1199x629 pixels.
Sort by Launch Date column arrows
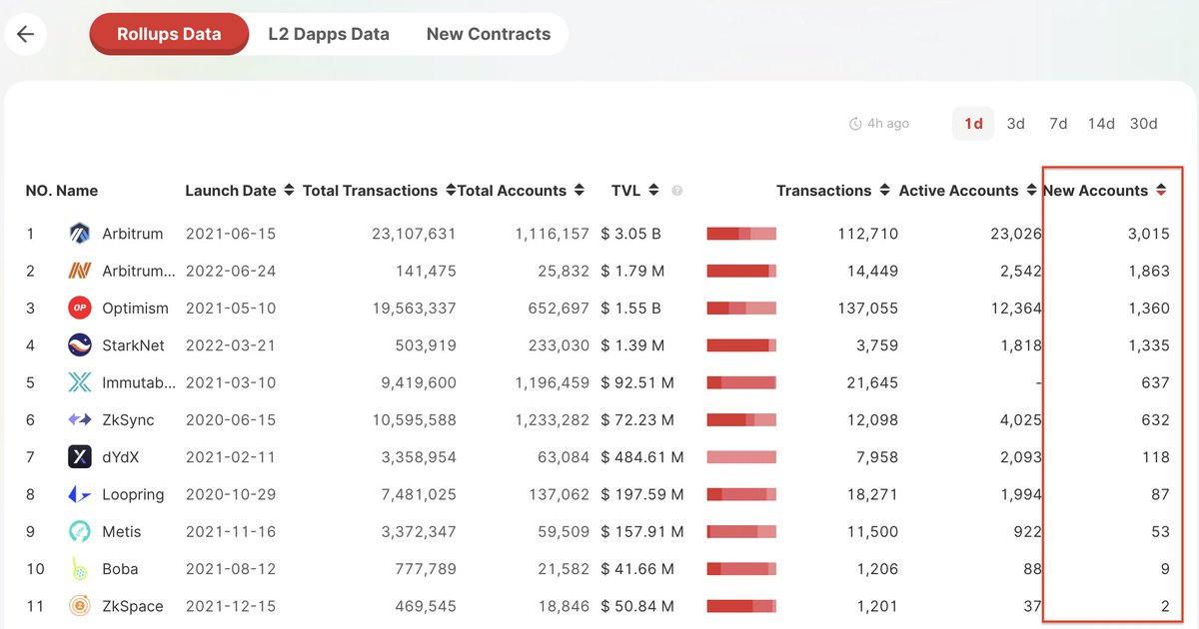point(289,191)
